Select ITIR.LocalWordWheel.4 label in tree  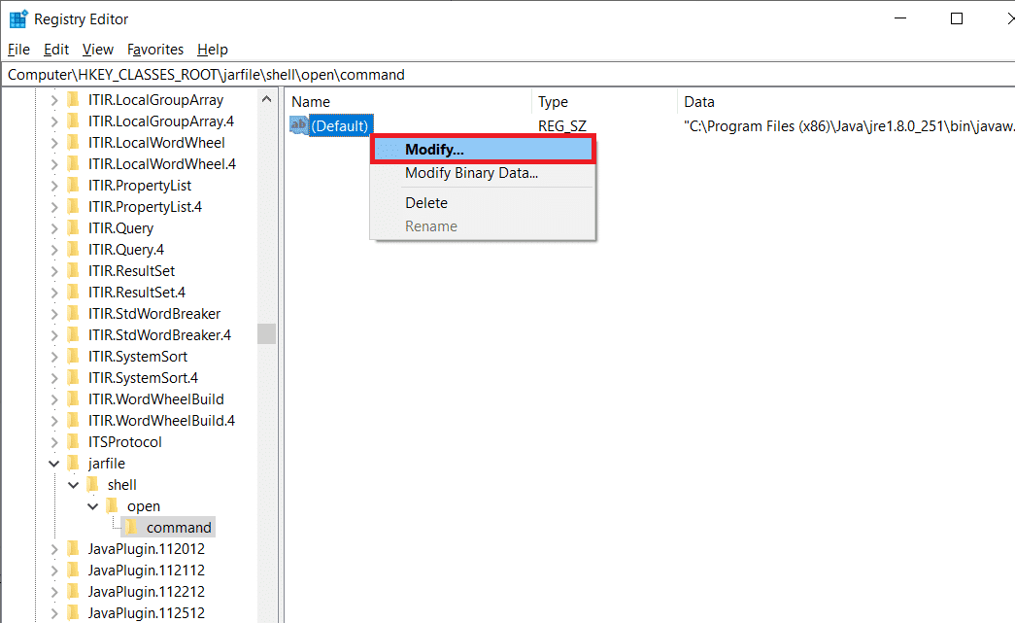click(x=162, y=164)
